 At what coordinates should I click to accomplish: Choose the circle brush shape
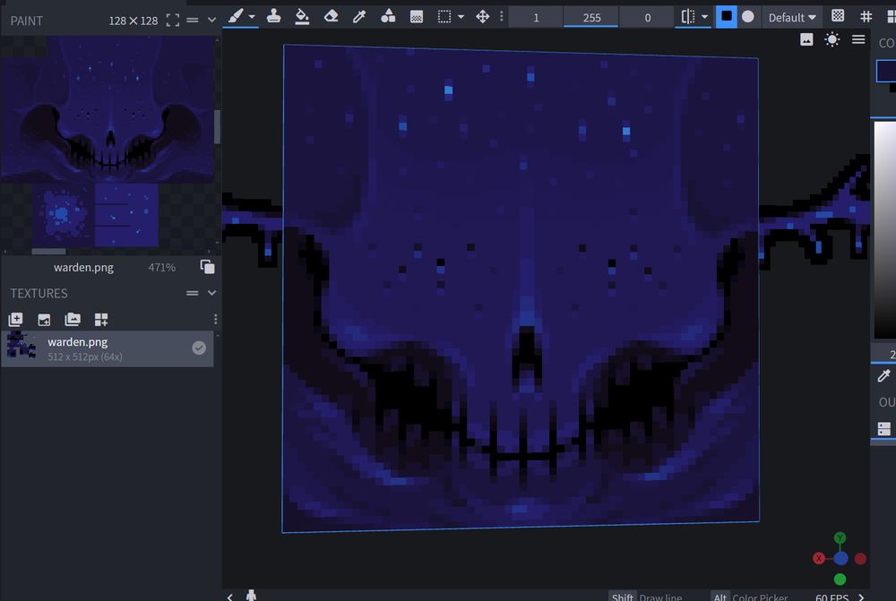point(748,16)
